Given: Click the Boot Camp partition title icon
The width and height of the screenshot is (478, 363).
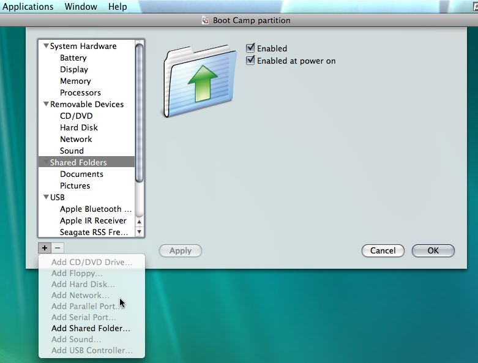Looking at the screenshot, I should [x=206, y=20].
